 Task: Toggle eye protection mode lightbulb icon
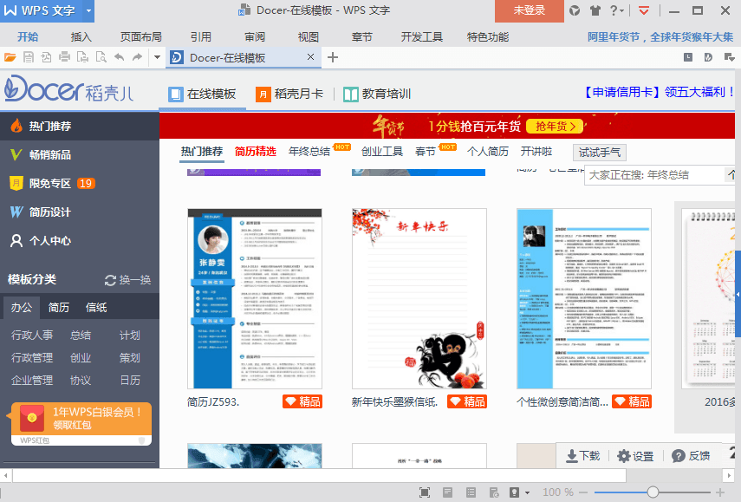(515, 492)
